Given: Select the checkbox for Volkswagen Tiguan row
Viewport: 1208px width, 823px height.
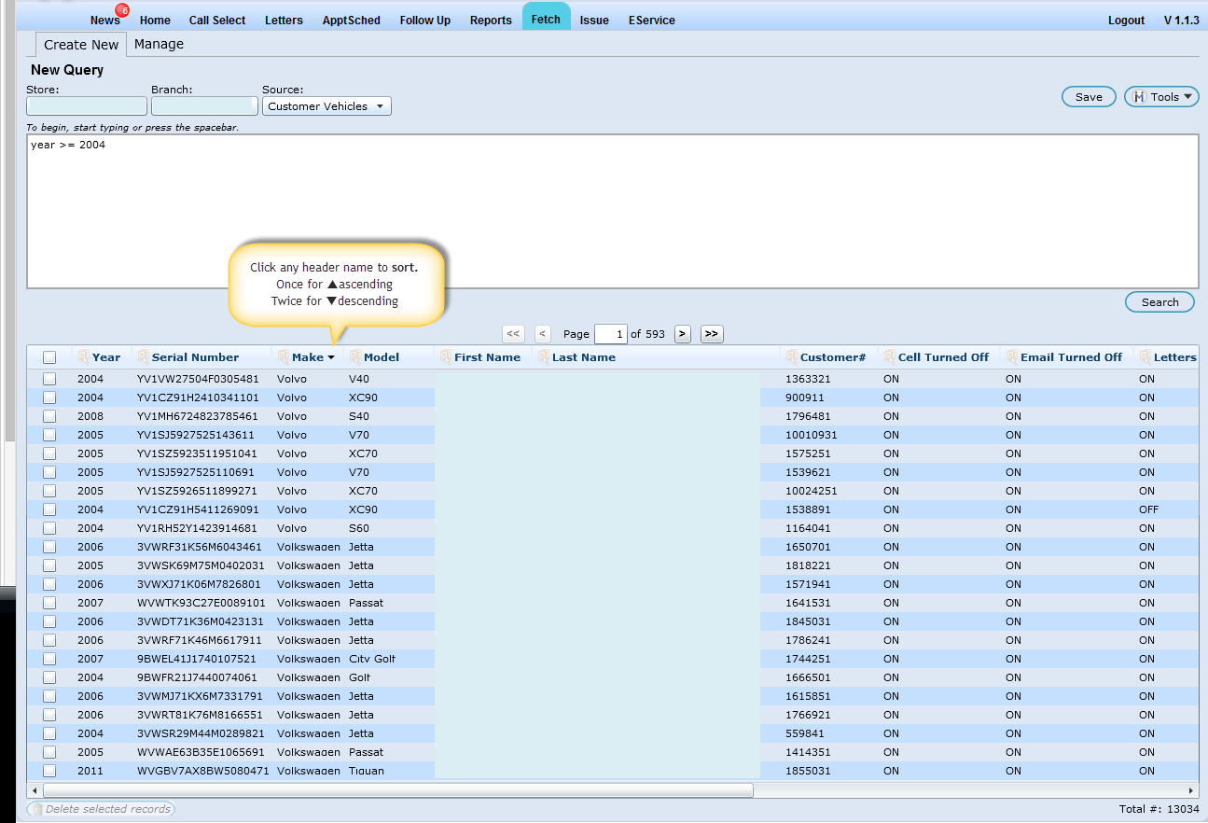Looking at the screenshot, I should pyautogui.click(x=49, y=771).
